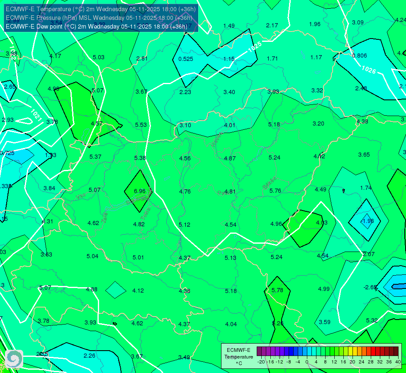Click the 6.96 value inside the diamond contour
406x373 pixels.
tap(140, 191)
